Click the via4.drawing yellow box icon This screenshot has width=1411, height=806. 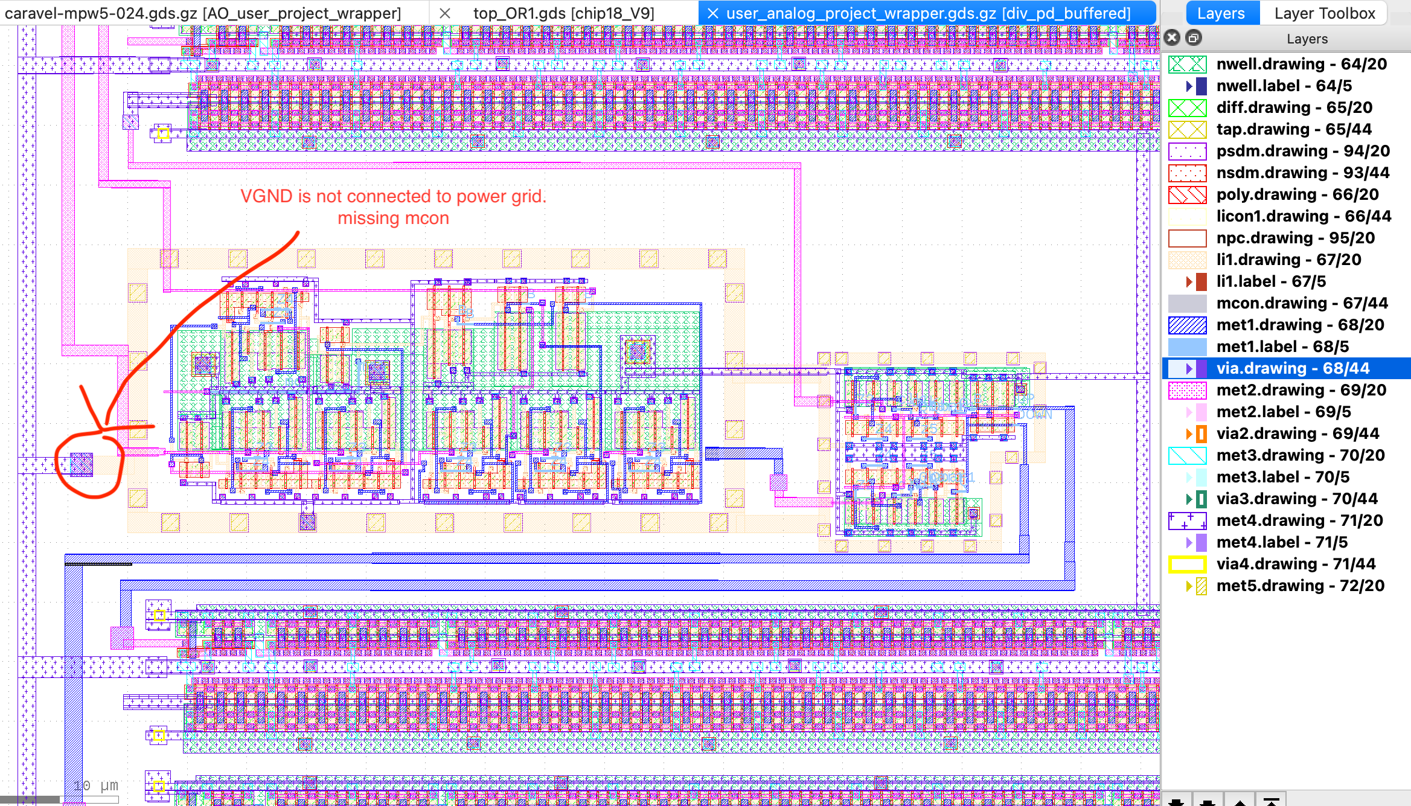click(x=1187, y=564)
